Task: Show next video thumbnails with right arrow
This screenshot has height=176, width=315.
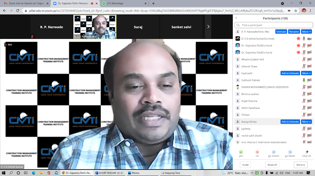Action: coord(208,26)
